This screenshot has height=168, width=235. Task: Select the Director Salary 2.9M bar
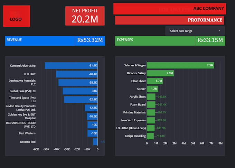160,73
